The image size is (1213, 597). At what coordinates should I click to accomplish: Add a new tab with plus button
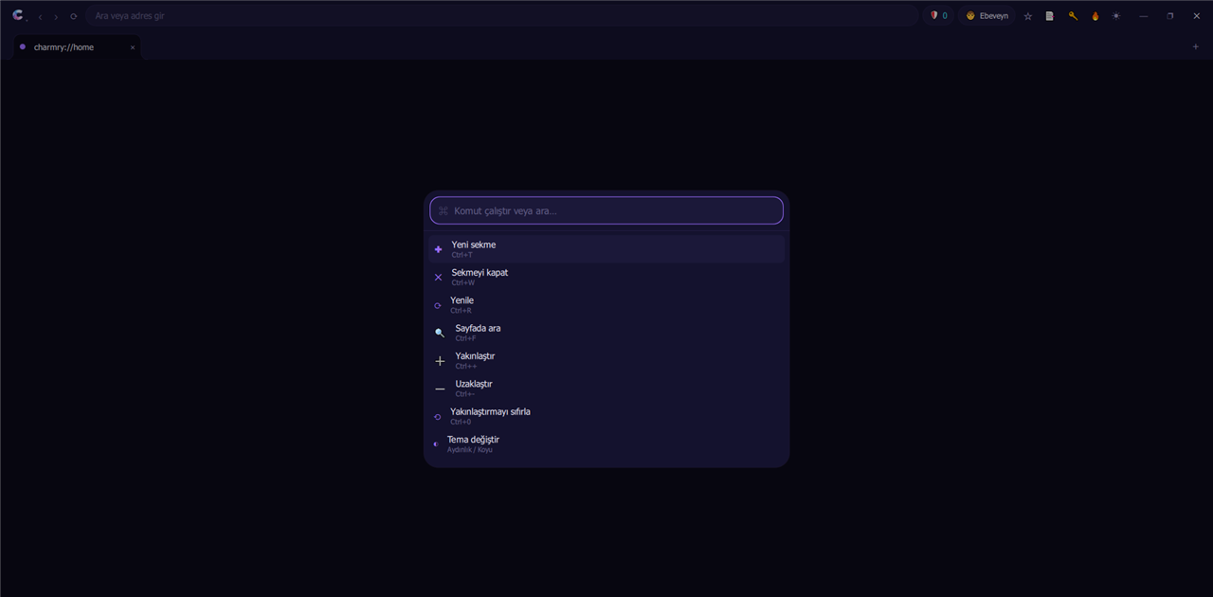click(1196, 46)
